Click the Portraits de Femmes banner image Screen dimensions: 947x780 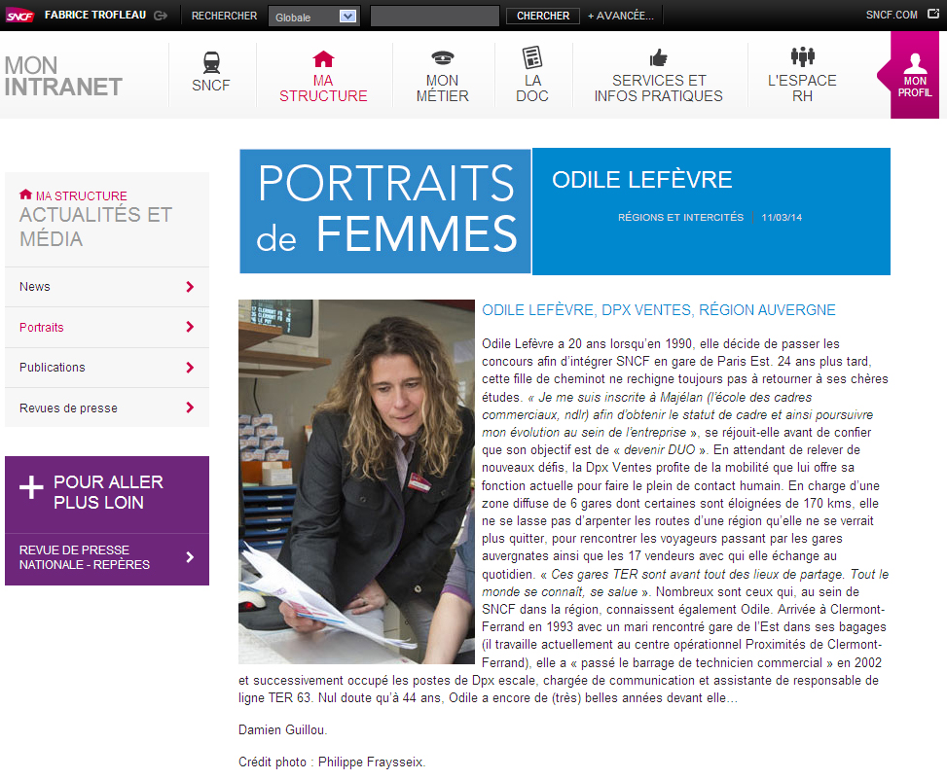[385, 211]
